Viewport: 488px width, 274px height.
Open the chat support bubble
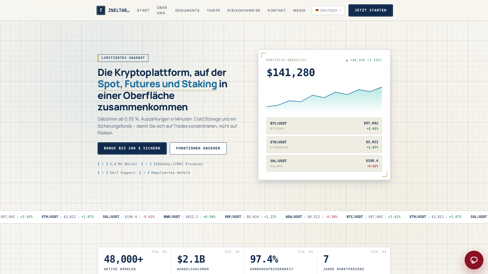(x=474, y=260)
